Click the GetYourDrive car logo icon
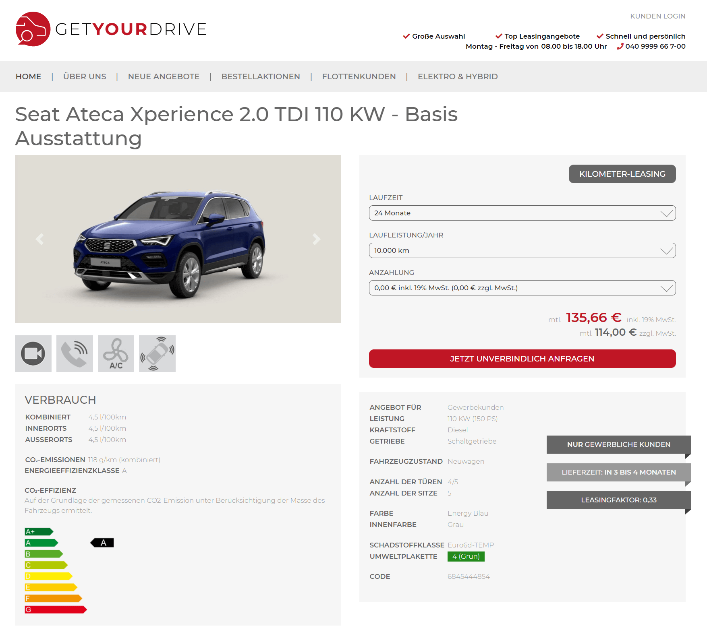 [33, 29]
